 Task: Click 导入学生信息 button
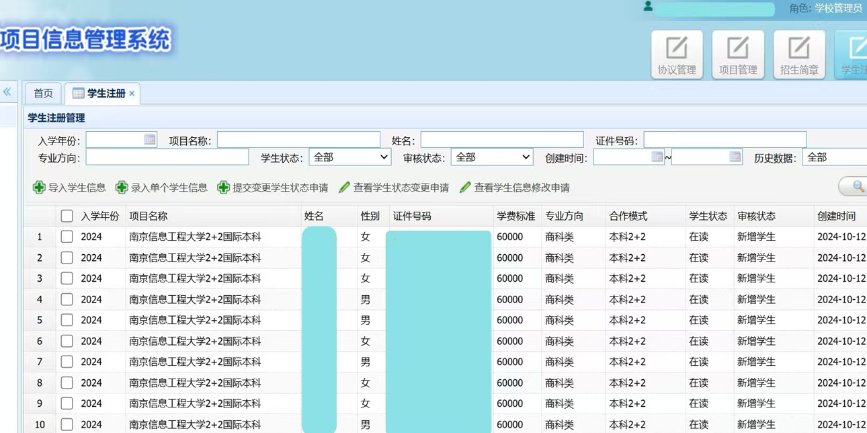pos(69,188)
